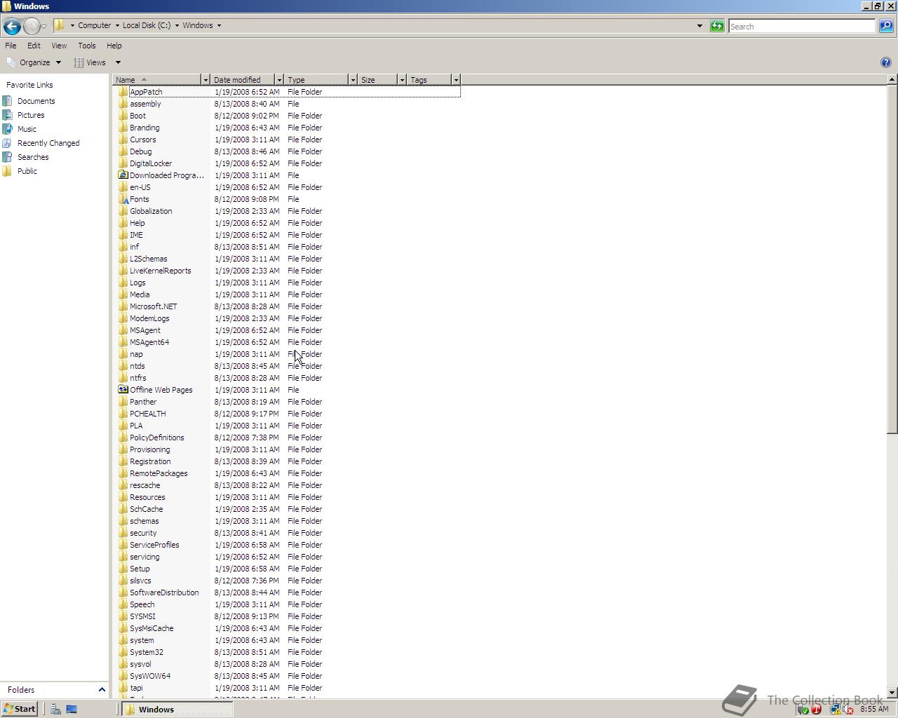898x718 pixels.
Task: Click the vertical scrollbar up arrow
Action: pos(892,79)
